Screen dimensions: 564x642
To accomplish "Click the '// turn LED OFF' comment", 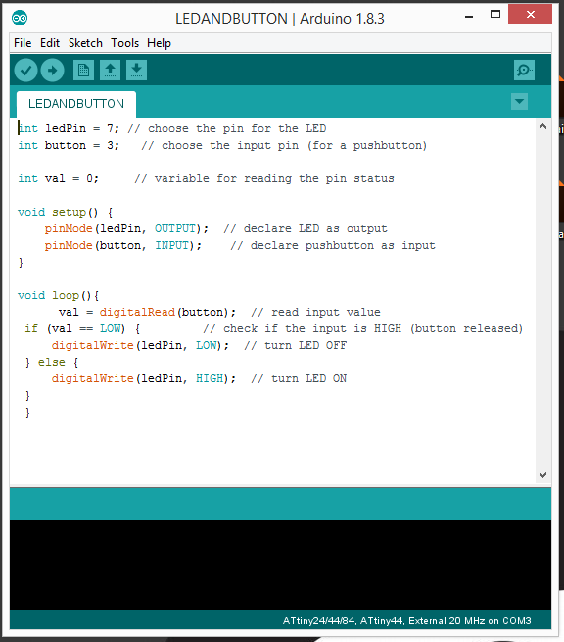I will coord(296,346).
